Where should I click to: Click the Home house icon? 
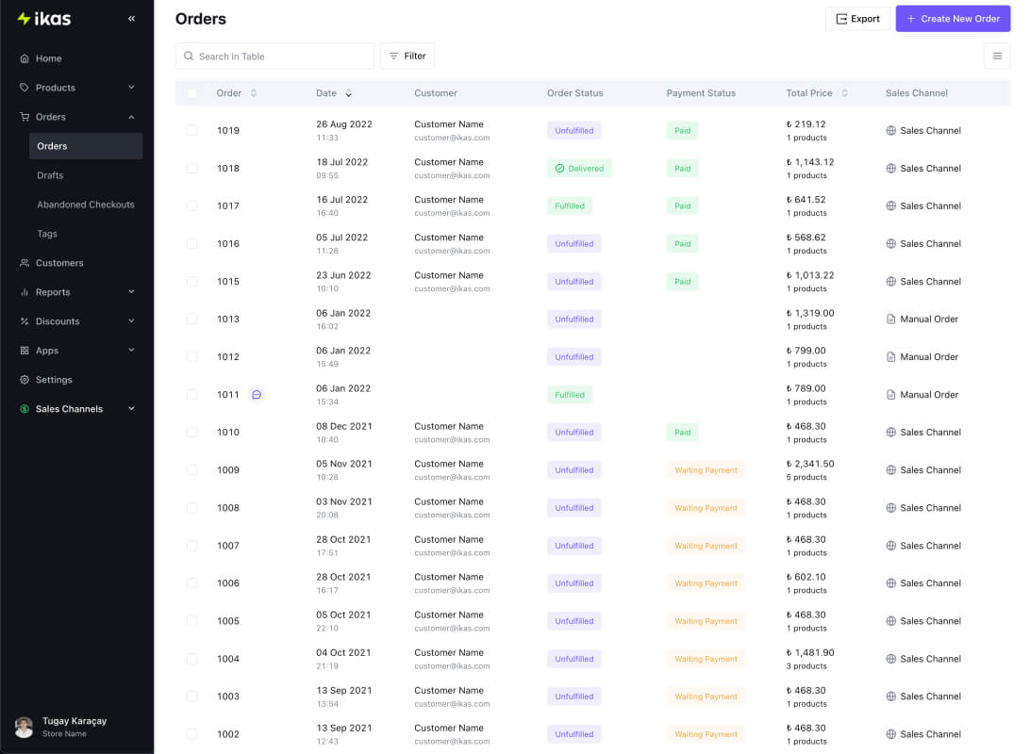(25, 58)
